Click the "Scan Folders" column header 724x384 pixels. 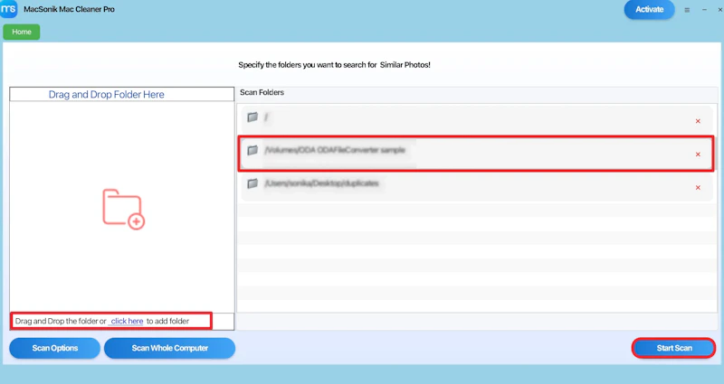click(262, 92)
